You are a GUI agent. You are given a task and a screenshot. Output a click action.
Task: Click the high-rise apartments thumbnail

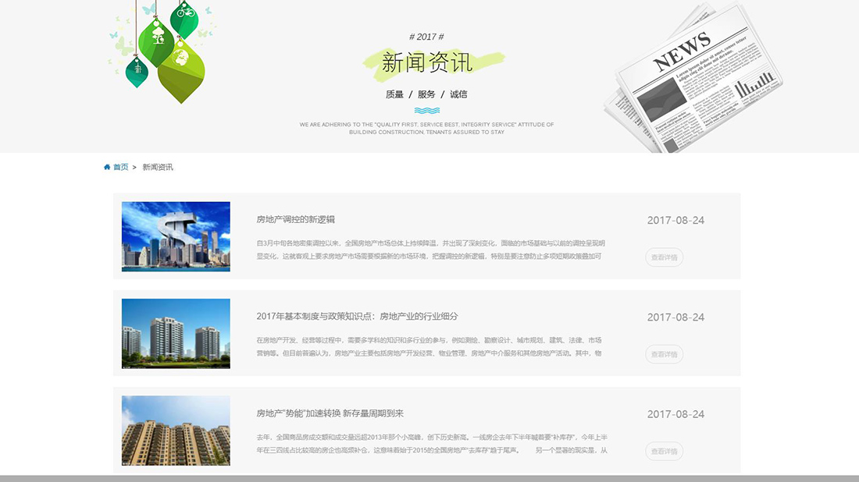(x=175, y=430)
